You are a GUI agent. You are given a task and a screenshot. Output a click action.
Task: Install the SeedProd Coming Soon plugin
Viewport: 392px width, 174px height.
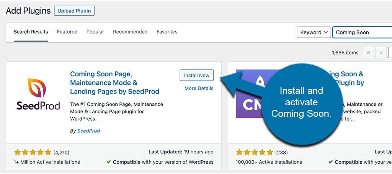coord(196,76)
